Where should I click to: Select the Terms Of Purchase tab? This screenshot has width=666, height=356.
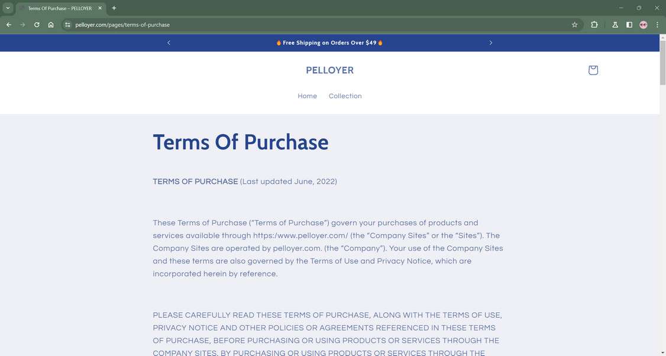[56, 8]
